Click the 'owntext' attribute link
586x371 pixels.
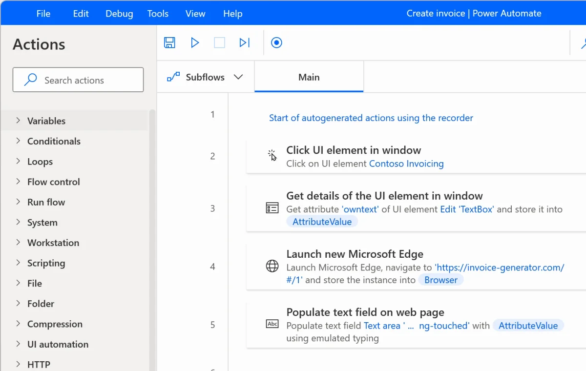click(x=360, y=209)
